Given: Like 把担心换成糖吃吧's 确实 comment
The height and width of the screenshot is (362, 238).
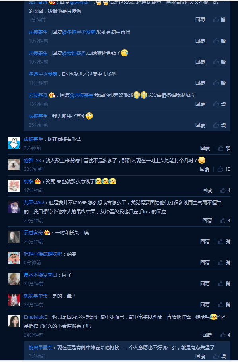Looking at the screenshot, I should tap(224, 263).
